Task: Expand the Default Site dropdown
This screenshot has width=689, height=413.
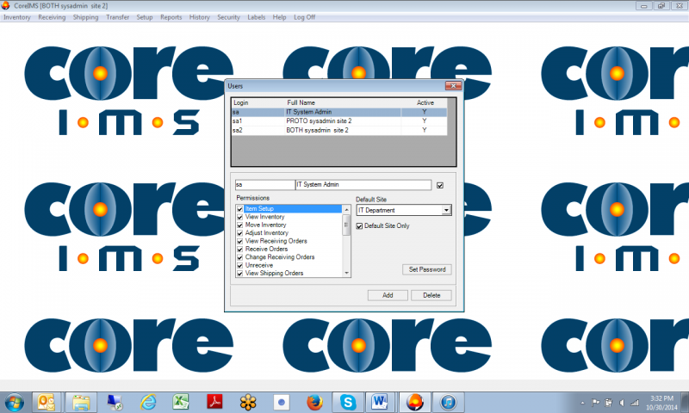Action: [446, 210]
